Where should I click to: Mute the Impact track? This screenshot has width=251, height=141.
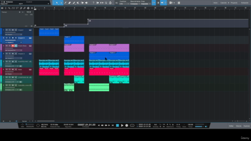(x=7, y=30)
